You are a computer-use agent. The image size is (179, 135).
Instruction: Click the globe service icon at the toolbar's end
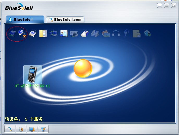pos(147,33)
